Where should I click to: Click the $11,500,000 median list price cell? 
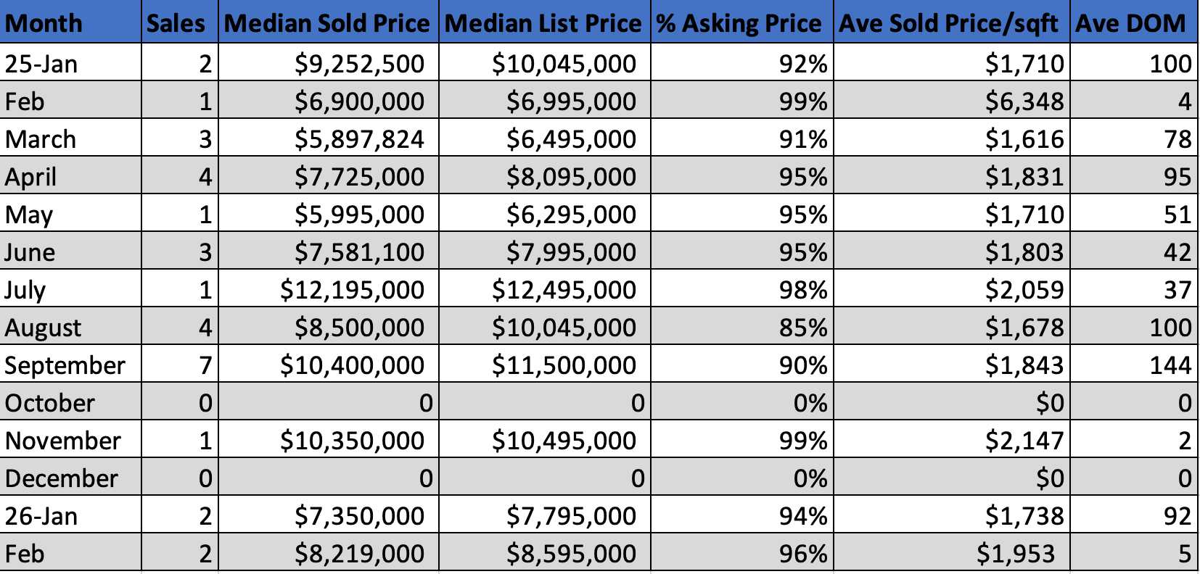564,365
